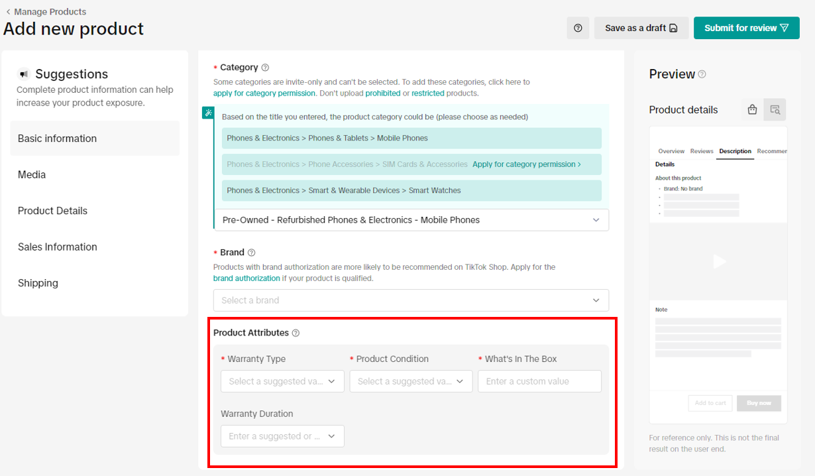The image size is (815, 476).
Task: Go back to Manage Products
Action: (x=46, y=12)
